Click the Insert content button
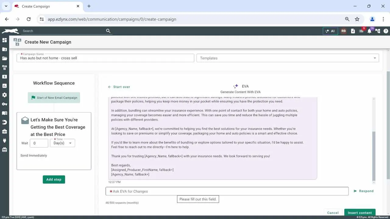This screenshot has width=390, height=219. click(x=360, y=213)
